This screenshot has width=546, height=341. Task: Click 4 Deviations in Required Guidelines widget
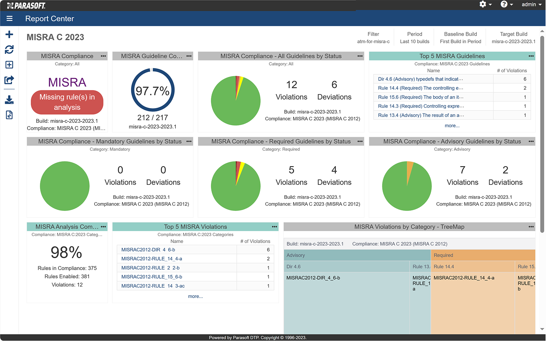pos(334,176)
